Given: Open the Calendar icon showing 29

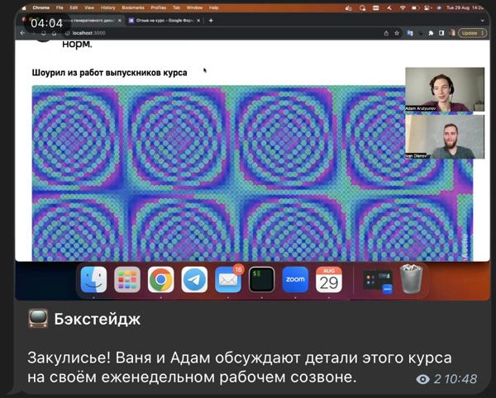Looking at the screenshot, I should pyautogui.click(x=329, y=281).
